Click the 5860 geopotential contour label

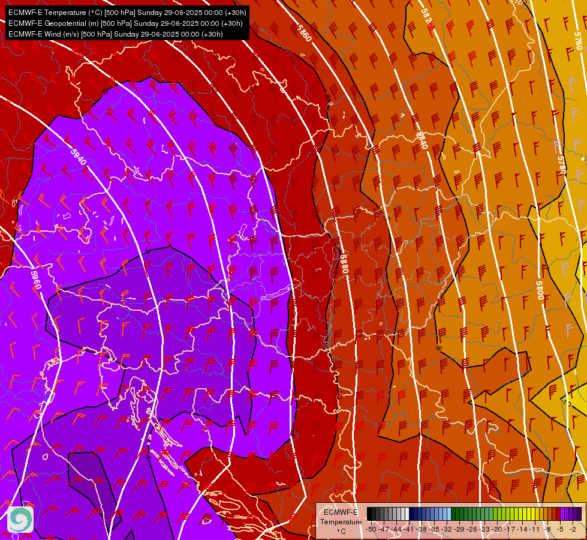tap(304, 33)
